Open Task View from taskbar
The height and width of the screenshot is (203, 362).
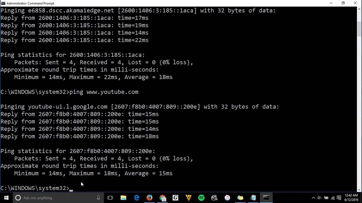pyautogui.click(x=110, y=198)
